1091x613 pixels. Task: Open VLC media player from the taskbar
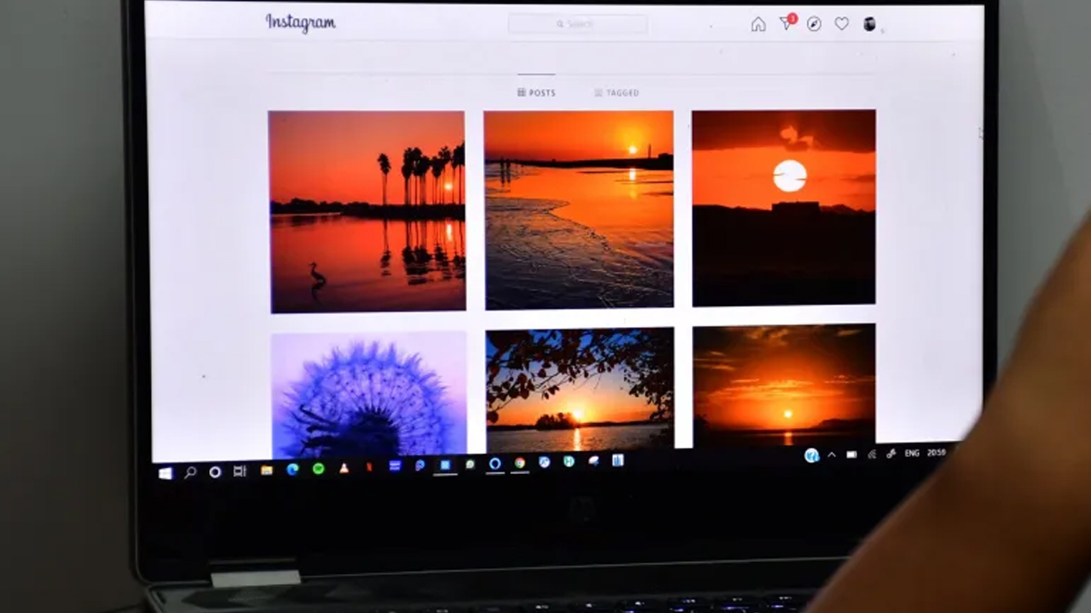pos(344,468)
